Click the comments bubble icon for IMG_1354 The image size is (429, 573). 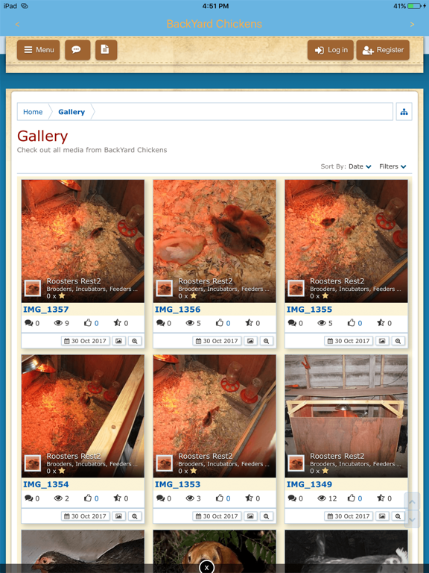(x=29, y=498)
